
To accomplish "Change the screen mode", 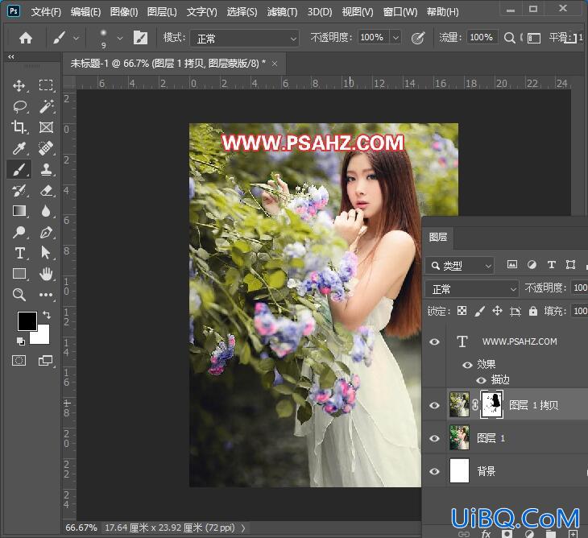I will coord(46,361).
